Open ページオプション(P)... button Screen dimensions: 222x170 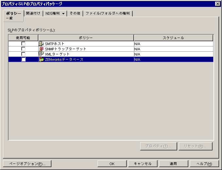[x=27, y=164]
